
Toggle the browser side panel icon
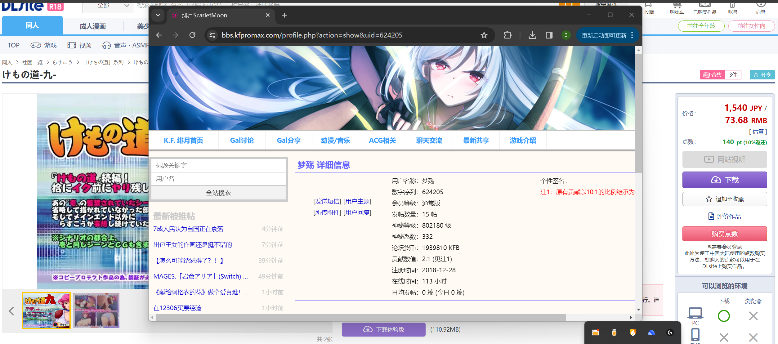click(549, 35)
